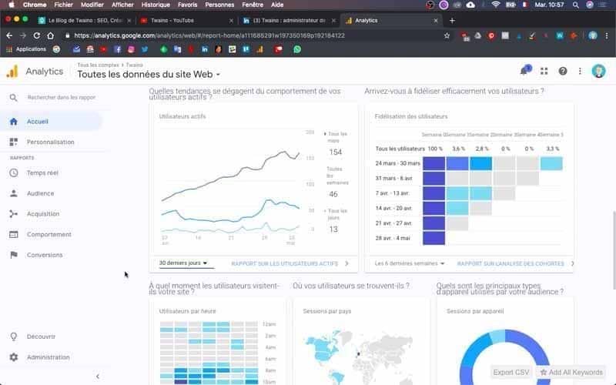Image resolution: width=616 pixels, height=385 pixels.
Task: Click the Tous les comptes breadcrumb
Action: tap(98, 65)
